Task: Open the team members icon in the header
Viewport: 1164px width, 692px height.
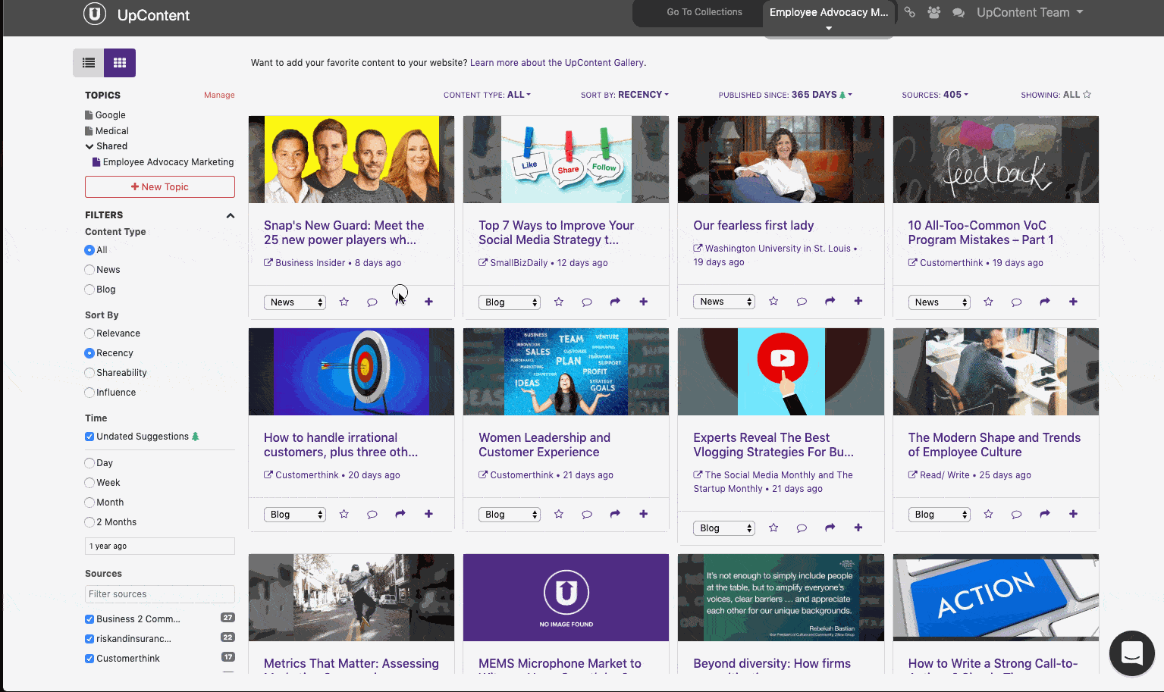Action: point(933,13)
